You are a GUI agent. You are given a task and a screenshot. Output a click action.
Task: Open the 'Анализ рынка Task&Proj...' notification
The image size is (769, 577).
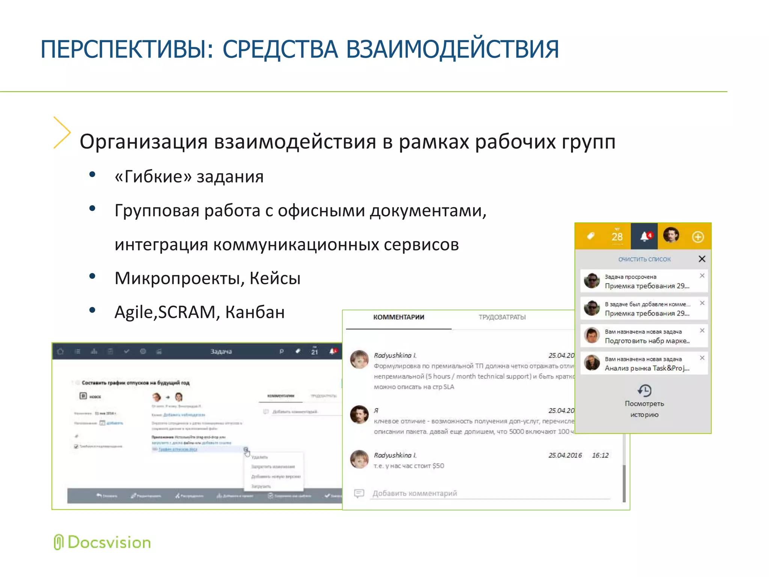(644, 363)
